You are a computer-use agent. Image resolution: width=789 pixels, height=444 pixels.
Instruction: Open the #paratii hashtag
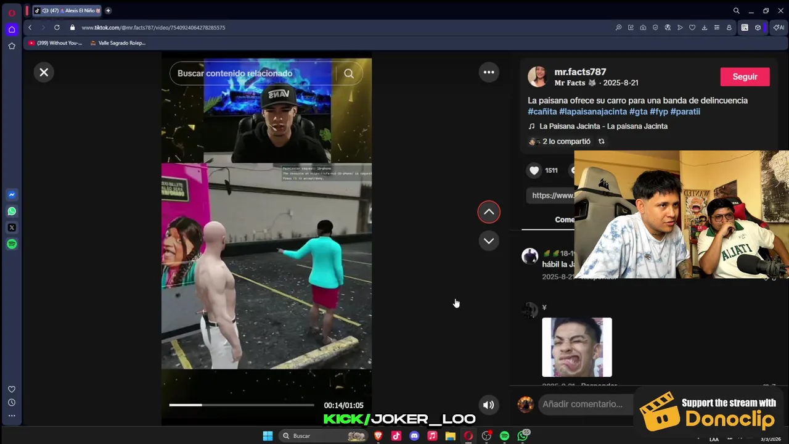(685, 112)
